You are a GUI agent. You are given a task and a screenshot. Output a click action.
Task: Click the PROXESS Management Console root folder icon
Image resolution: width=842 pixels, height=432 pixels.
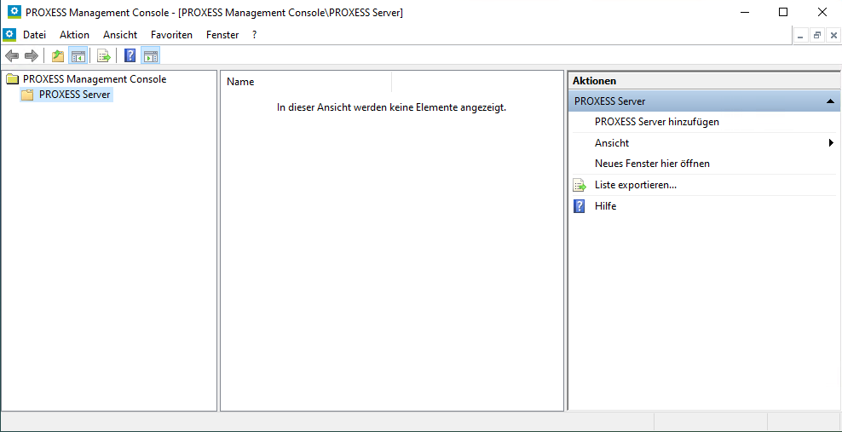point(12,79)
